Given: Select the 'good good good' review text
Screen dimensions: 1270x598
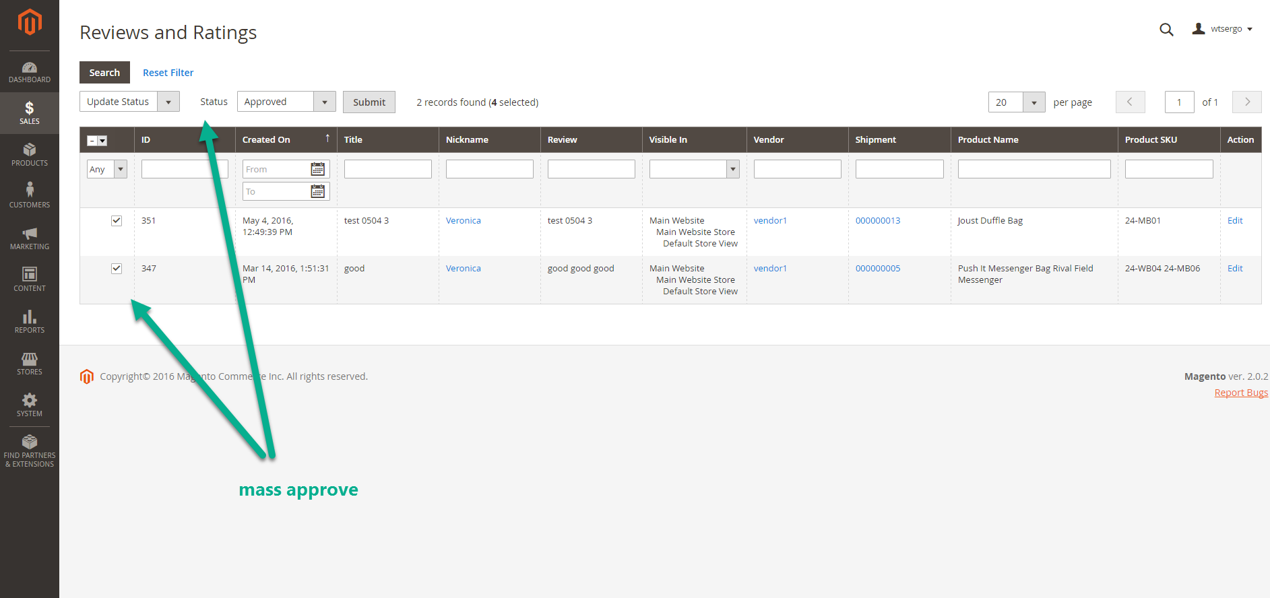Looking at the screenshot, I should 581,268.
